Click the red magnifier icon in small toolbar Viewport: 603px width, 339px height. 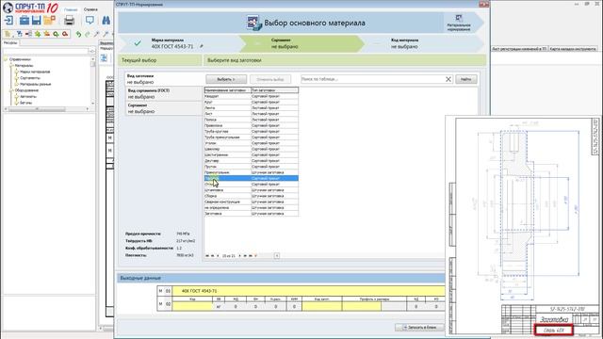click(x=65, y=34)
